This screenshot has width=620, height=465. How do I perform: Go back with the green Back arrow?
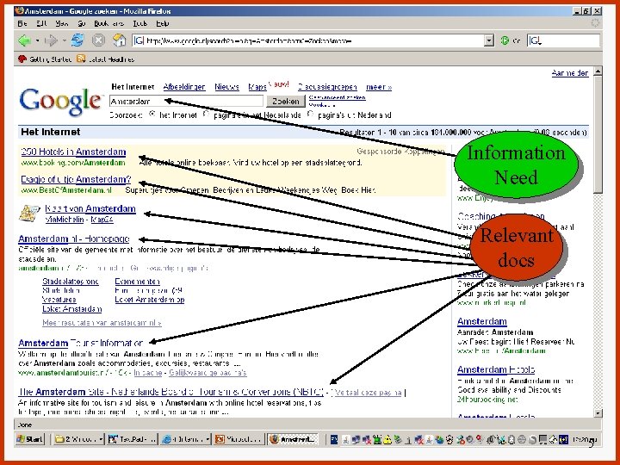coord(24,40)
